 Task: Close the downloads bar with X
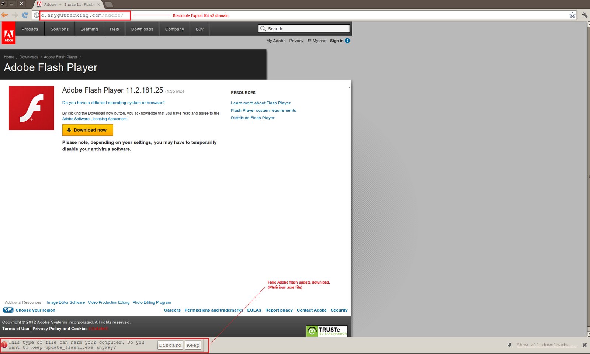click(x=584, y=345)
